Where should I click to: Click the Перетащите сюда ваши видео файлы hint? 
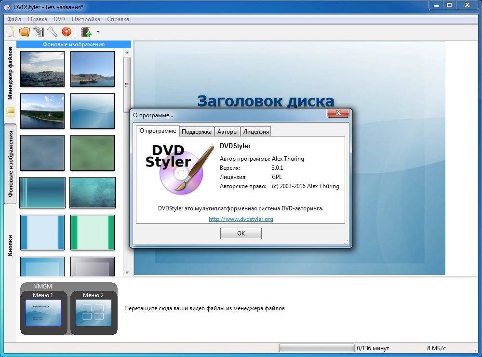tap(204, 308)
